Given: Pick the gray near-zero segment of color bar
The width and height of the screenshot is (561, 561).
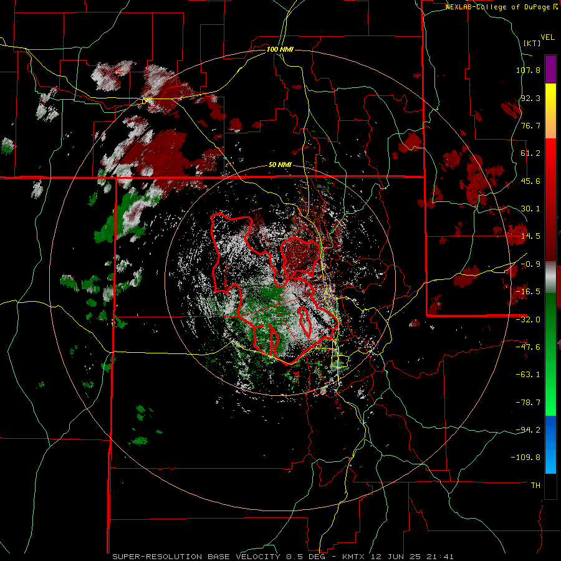Looking at the screenshot, I should 550,277.
